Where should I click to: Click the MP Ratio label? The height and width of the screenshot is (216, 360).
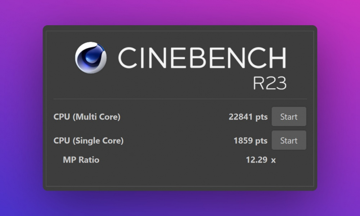pos(81,159)
